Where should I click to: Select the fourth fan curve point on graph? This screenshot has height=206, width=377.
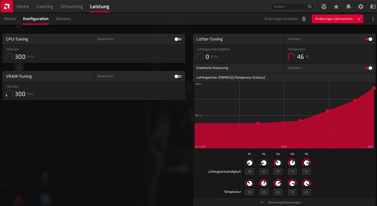[x=355, y=100]
